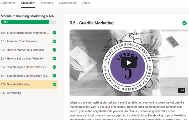Click the 88% module progress bar

(28, 22)
